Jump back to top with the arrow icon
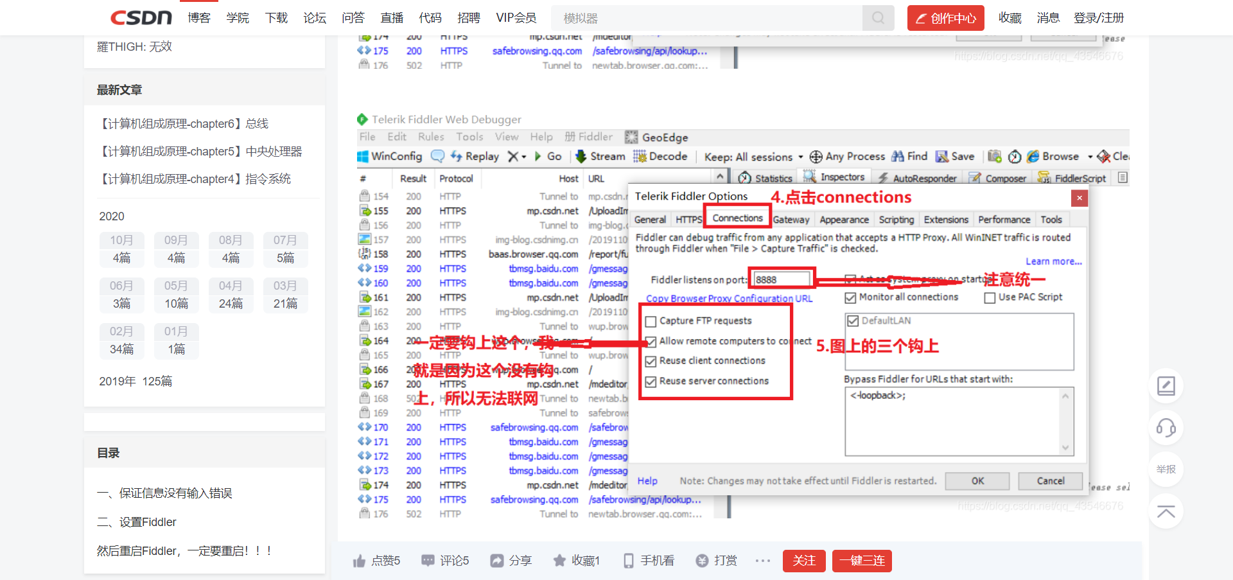The image size is (1233, 580). point(1166,511)
